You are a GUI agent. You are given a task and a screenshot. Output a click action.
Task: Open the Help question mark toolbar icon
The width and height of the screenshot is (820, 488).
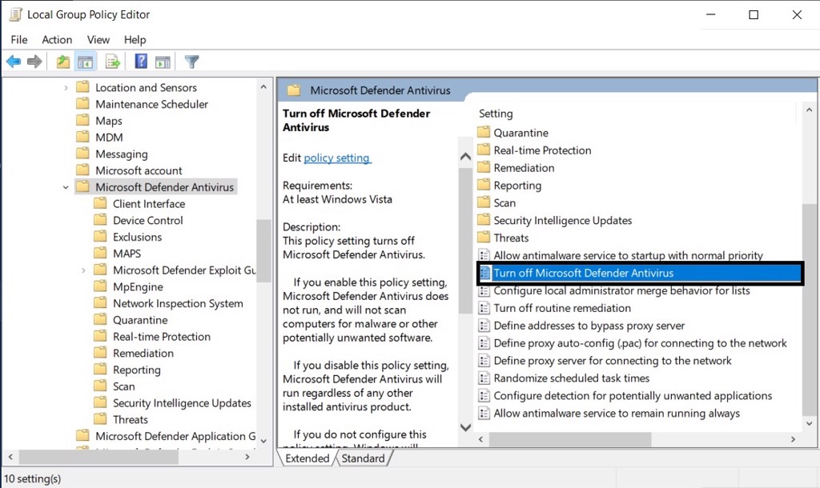pyautogui.click(x=141, y=61)
